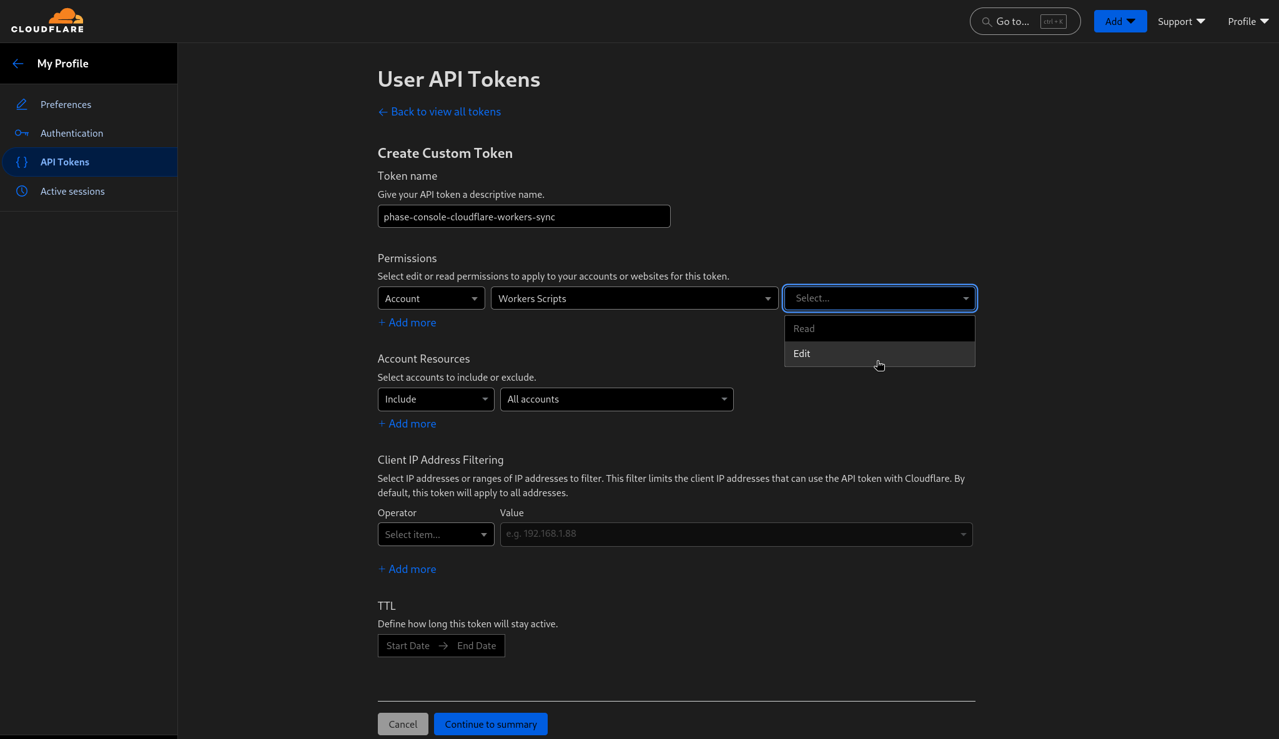Choose Read from the permission dropdown list
This screenshot has width=1279, height=739.
(879, 329)
